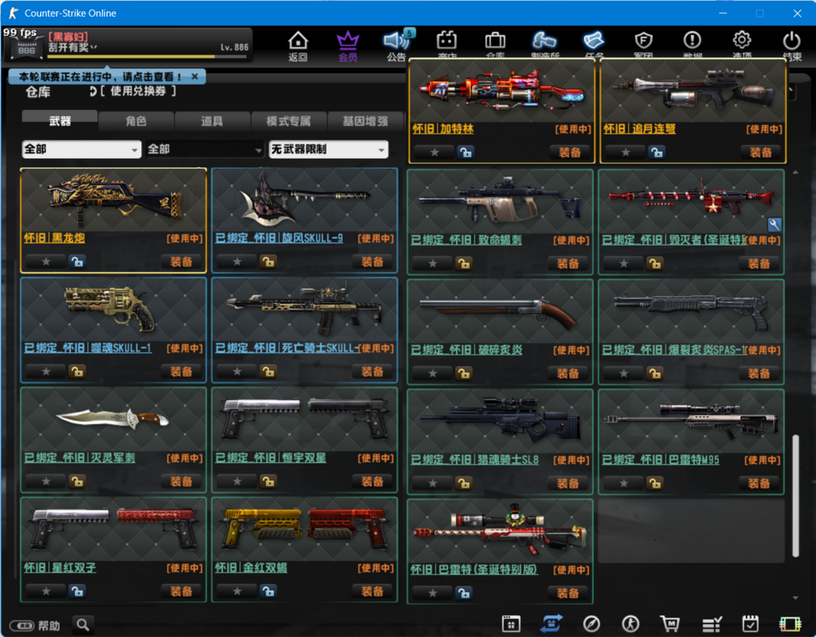
Task: Expand the arrow beside player name 刮开有奖
Action: pos(94,48)
